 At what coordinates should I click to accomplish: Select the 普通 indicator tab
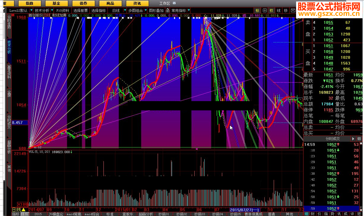[x=271, y=214]
